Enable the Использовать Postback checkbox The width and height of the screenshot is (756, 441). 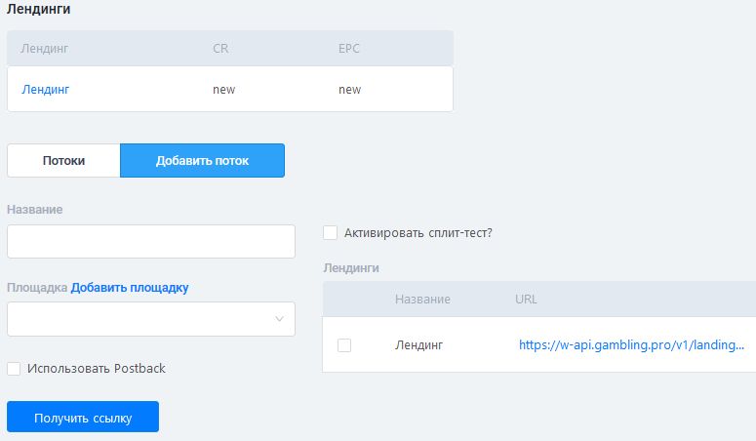click(x=14, y=369)
